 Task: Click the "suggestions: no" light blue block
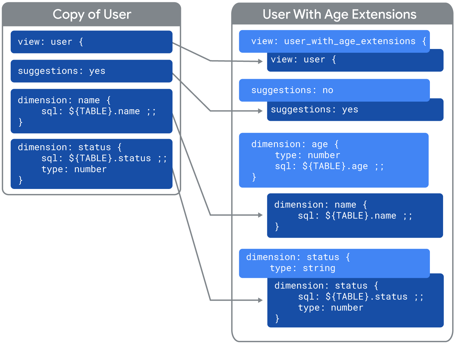pos(334,90)
